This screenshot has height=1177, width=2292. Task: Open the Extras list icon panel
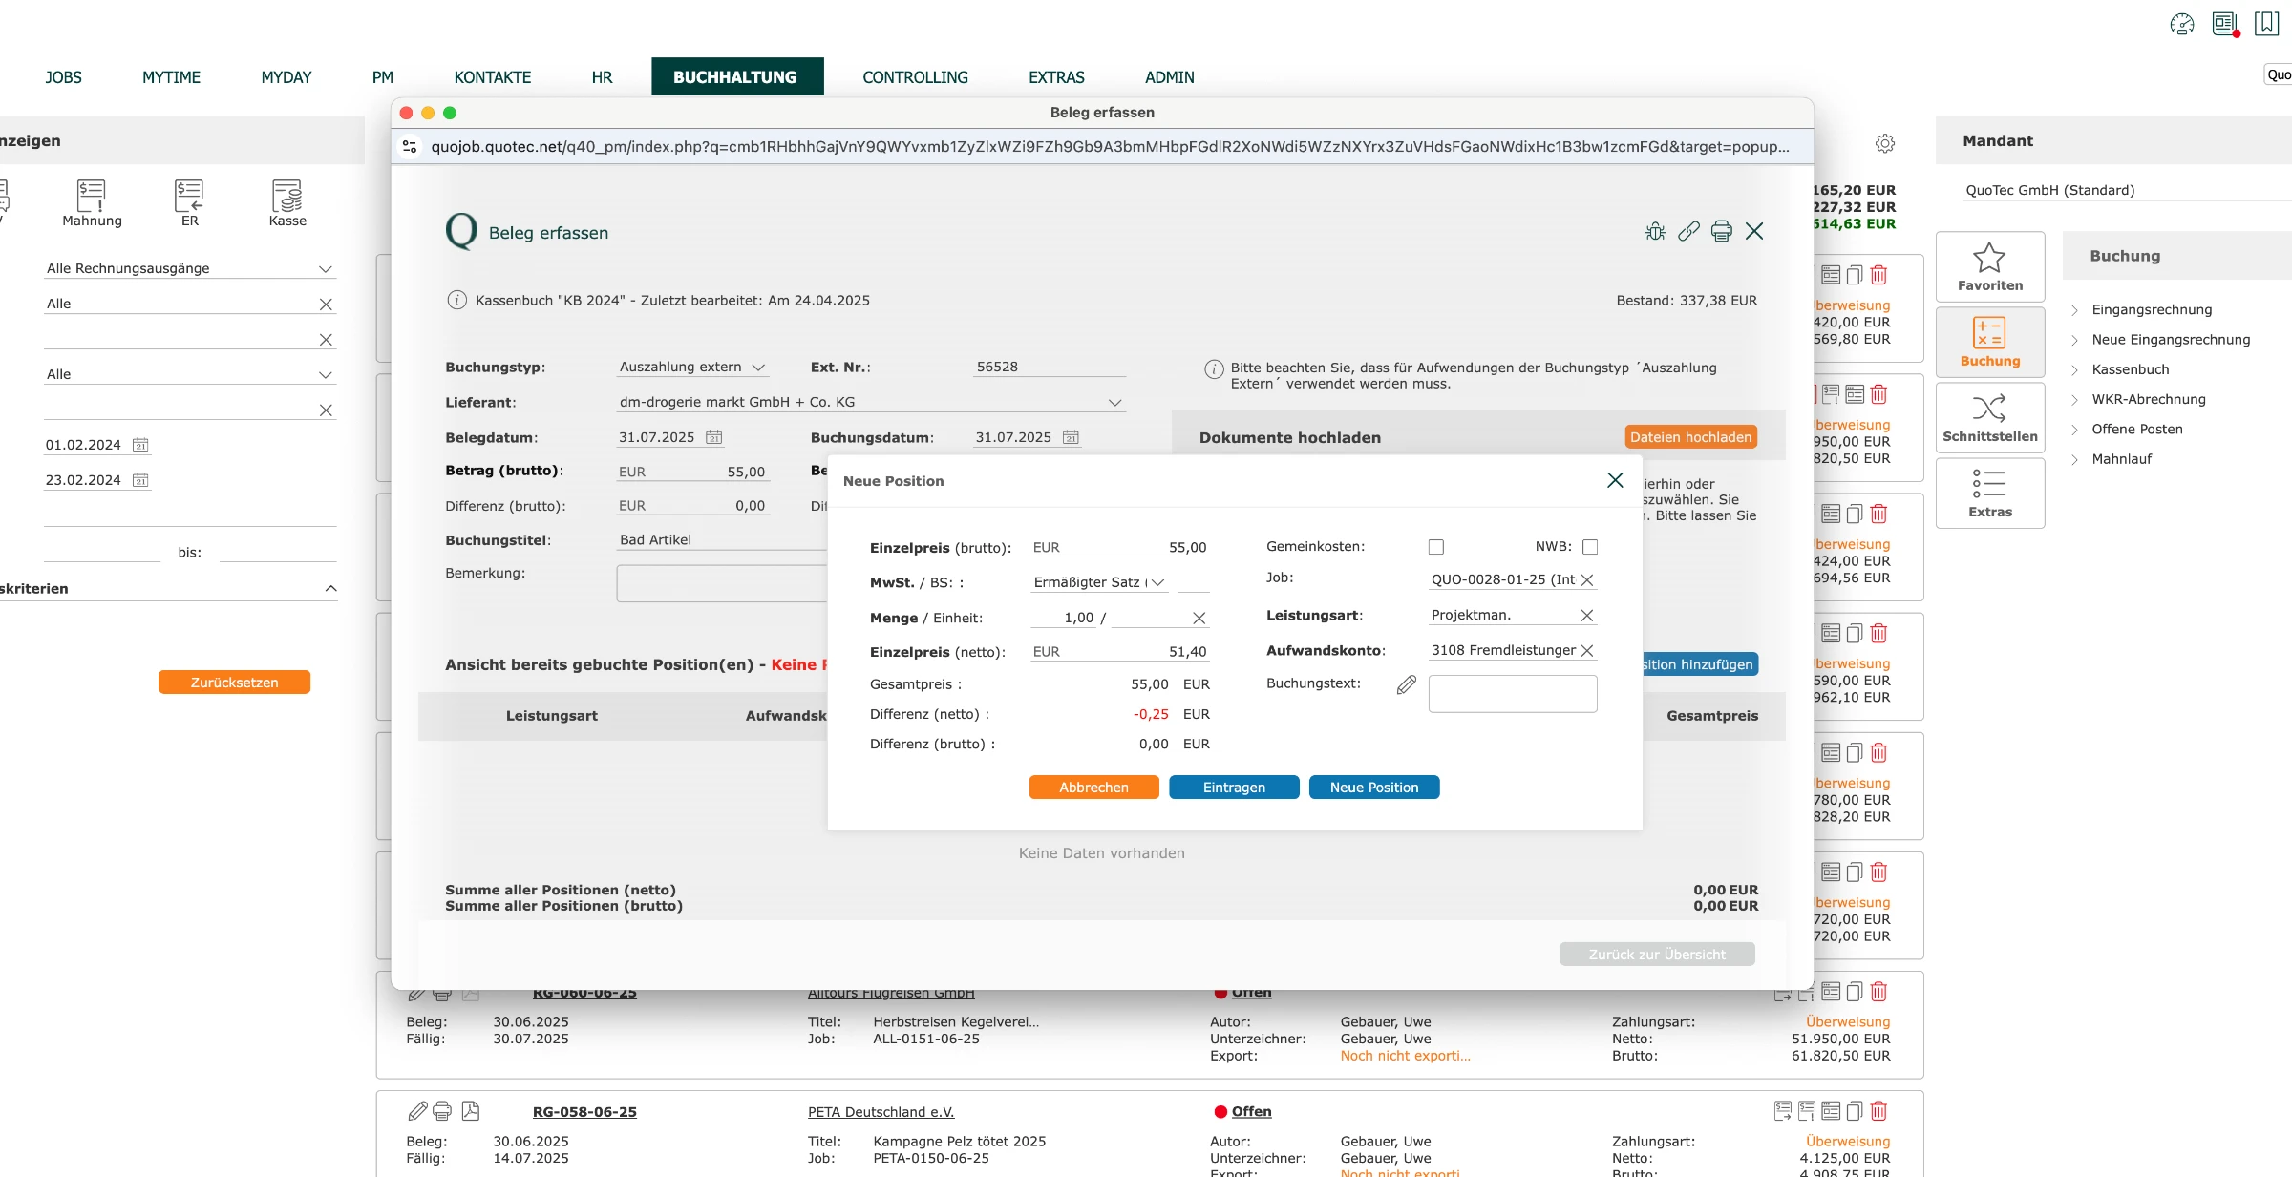click(1990, 494)
